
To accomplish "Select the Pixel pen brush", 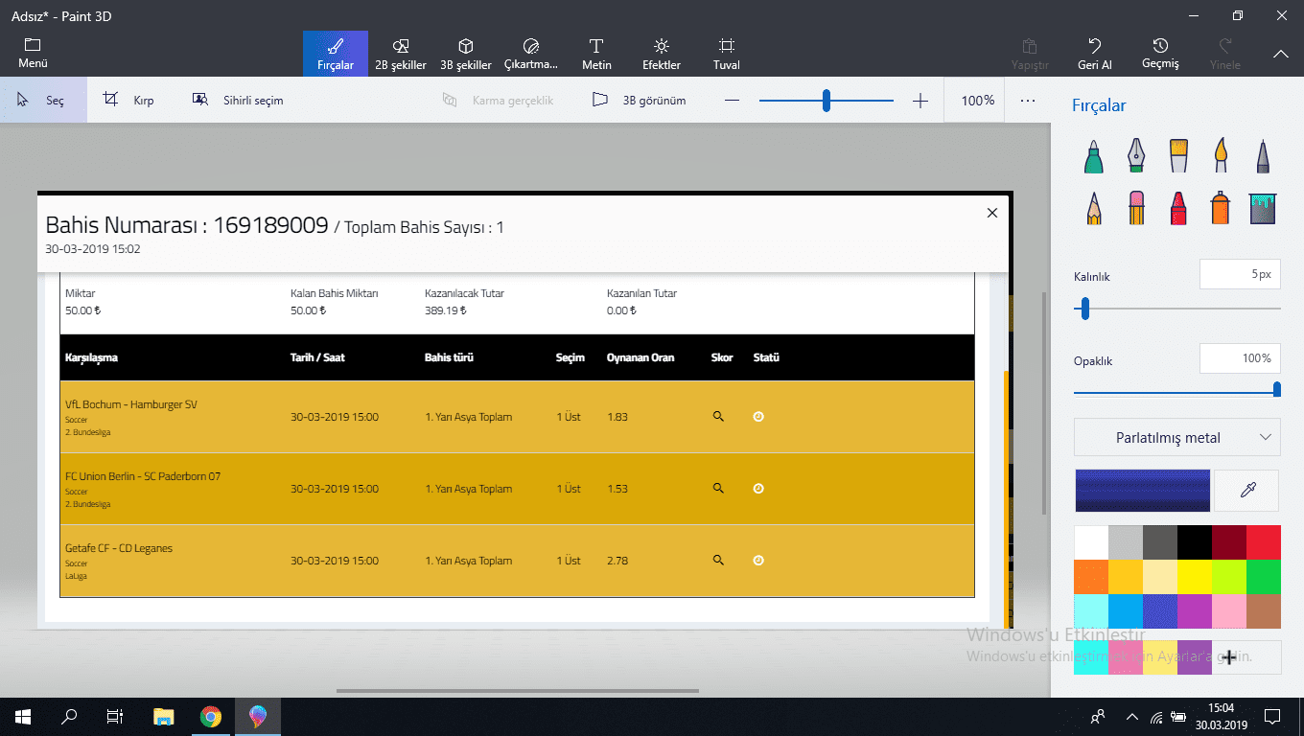I will pyautogui.click(x=1263, y=156).
